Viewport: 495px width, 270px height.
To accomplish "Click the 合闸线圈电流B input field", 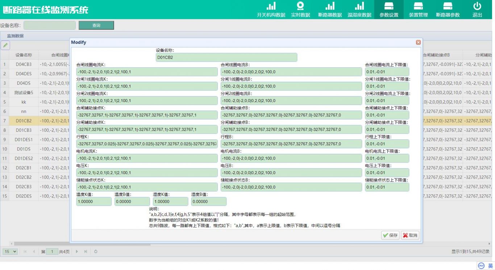I will tap(291, 72).
